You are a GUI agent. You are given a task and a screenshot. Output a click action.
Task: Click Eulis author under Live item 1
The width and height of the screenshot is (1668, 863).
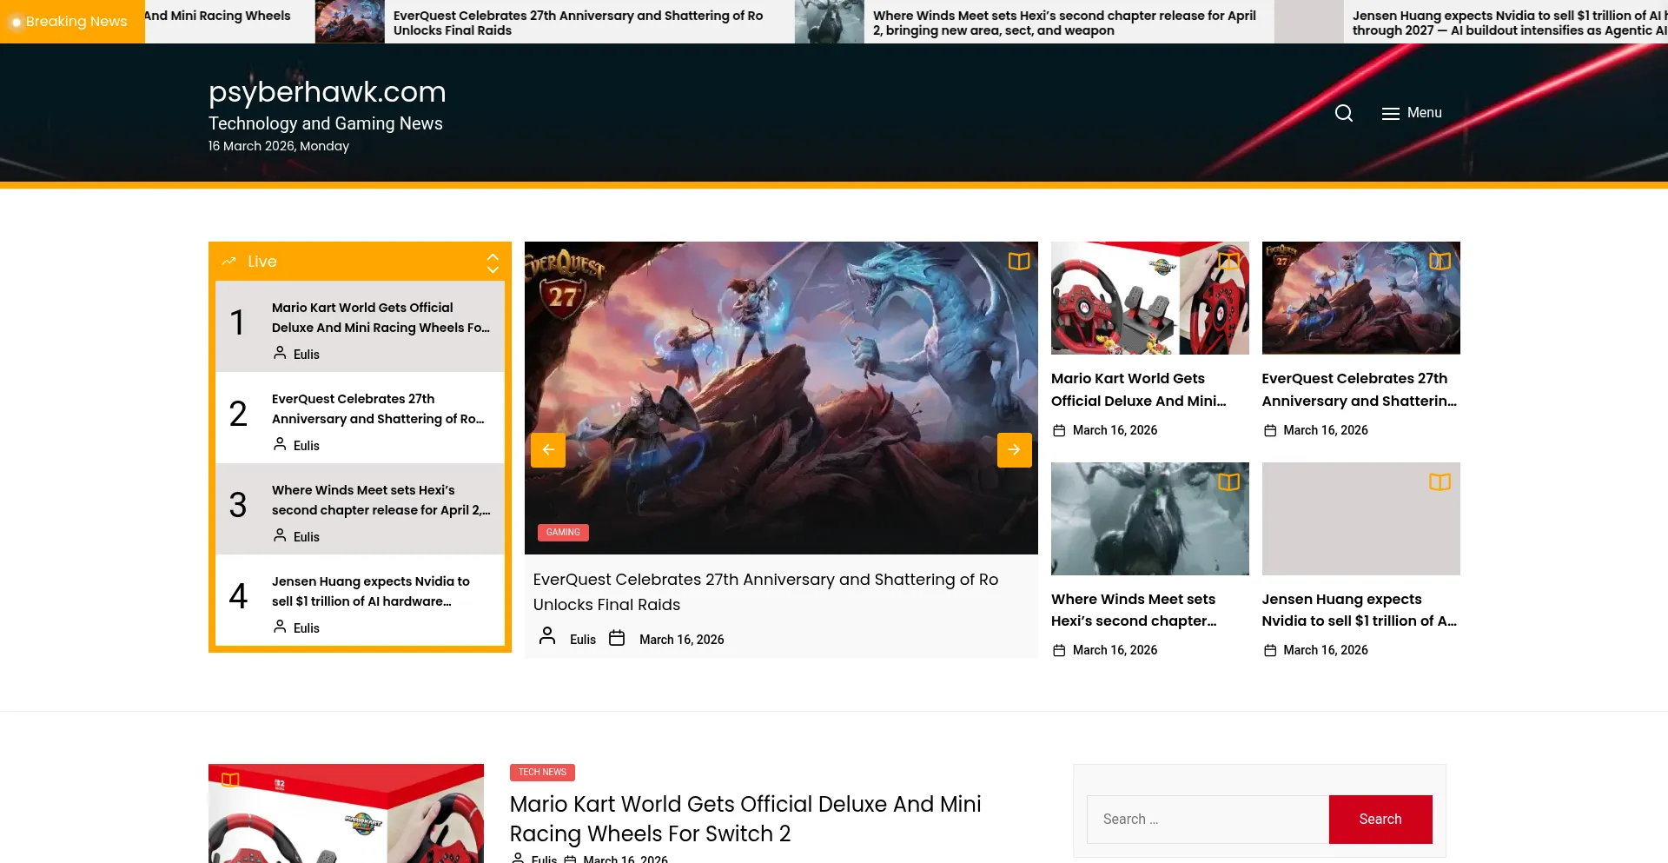click(x=307, y=355)
